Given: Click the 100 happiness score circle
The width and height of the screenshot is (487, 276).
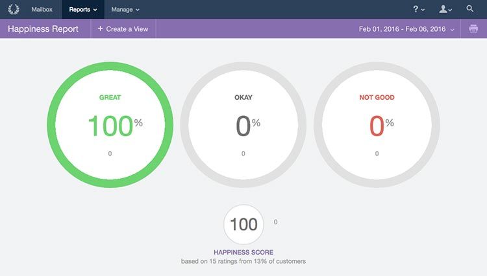Looking at the screenshot, I should coord(243,224).
